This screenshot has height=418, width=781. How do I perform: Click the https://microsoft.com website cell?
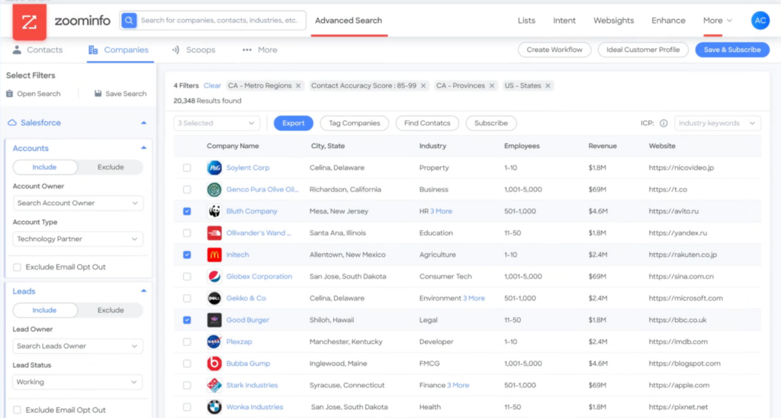[686, 298]
